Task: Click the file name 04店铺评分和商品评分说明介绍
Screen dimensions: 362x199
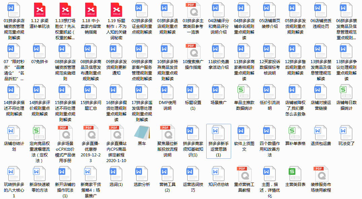Action: [x=219, y=26]
